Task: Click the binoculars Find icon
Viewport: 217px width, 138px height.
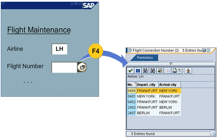Action: 145,71
